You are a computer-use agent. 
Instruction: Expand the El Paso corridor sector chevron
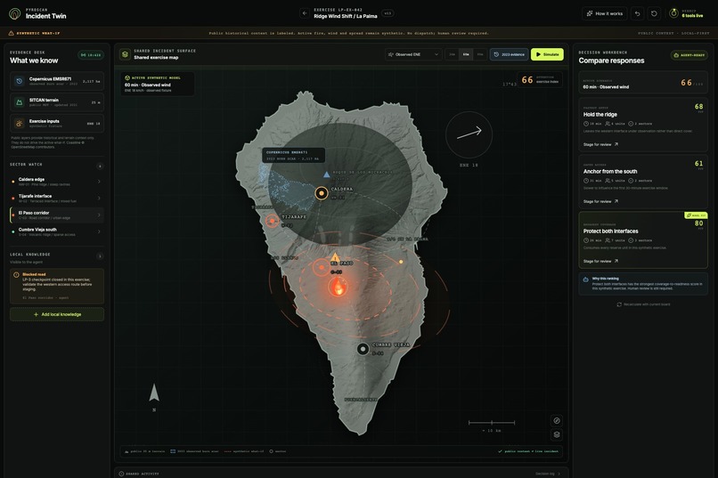[99, 215]
